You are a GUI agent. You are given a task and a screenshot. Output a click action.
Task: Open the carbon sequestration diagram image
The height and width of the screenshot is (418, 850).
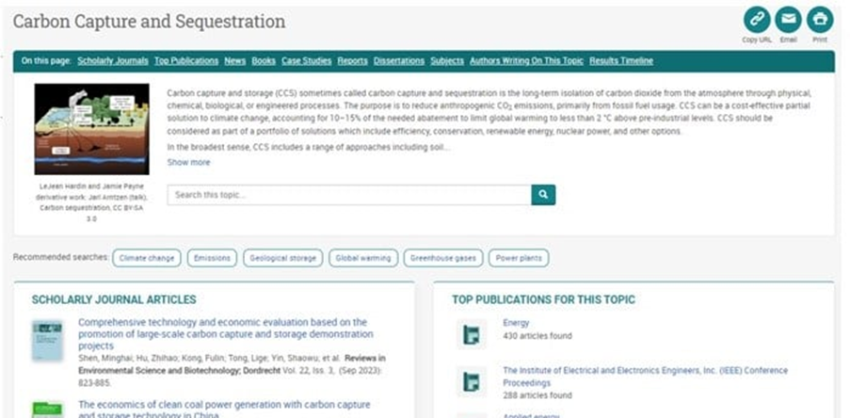click(91, 129)
